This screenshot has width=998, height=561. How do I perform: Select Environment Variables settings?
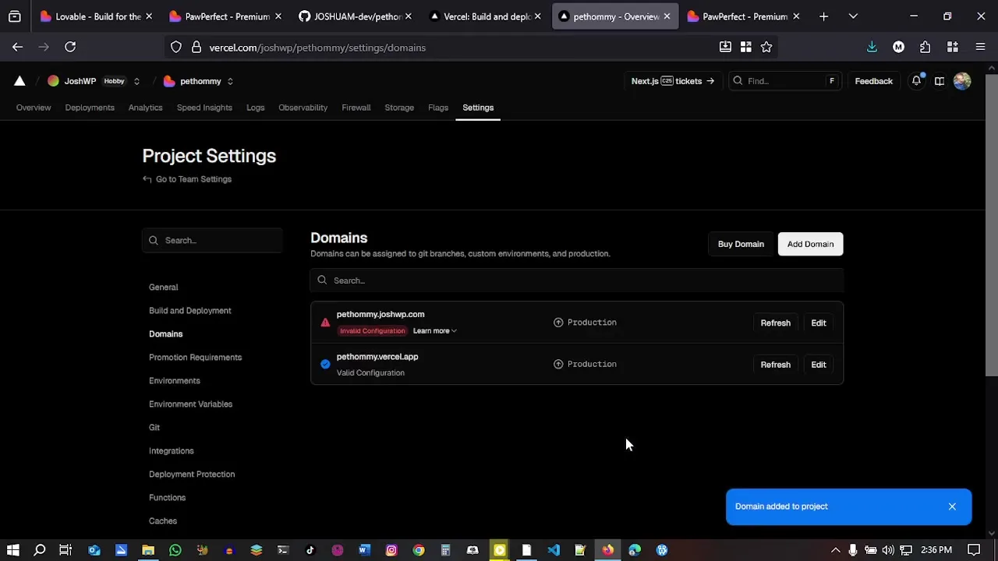click(190, 404)
